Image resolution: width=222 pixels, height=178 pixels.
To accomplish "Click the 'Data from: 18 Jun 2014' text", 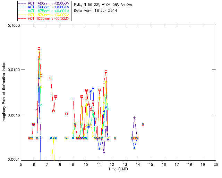I will click(x=96, y=11).
